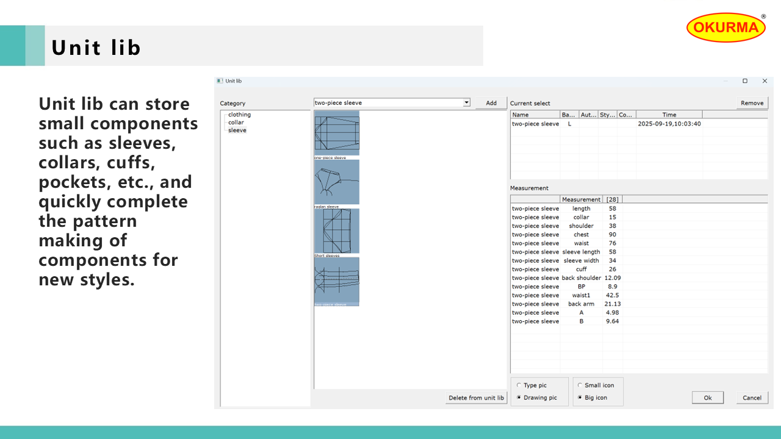The width and height of the screenshot is (781, 439).
Task: Choose the Drawing pic radio button
Action: 519,398
